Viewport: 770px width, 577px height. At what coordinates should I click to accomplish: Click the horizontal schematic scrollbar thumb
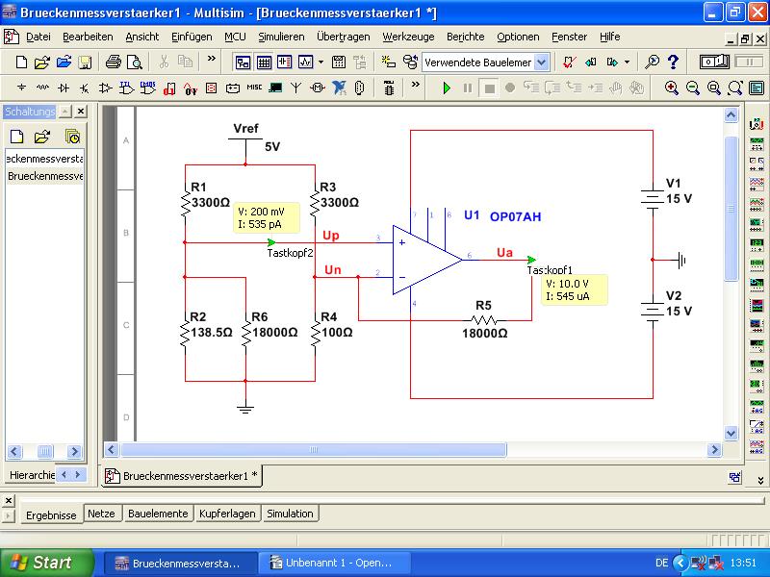(x=314, y=449)
